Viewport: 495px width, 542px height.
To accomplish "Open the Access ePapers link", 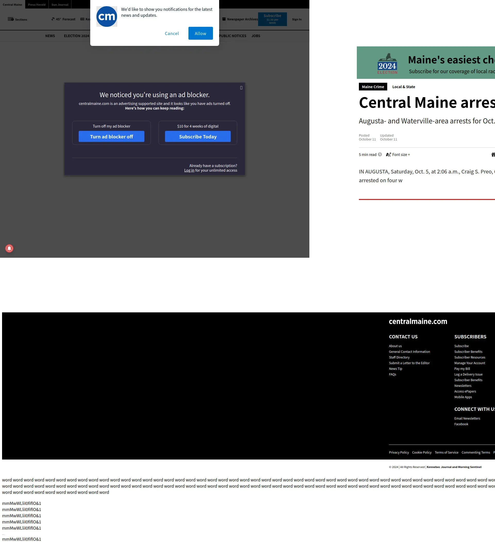I will pos(465,391).
